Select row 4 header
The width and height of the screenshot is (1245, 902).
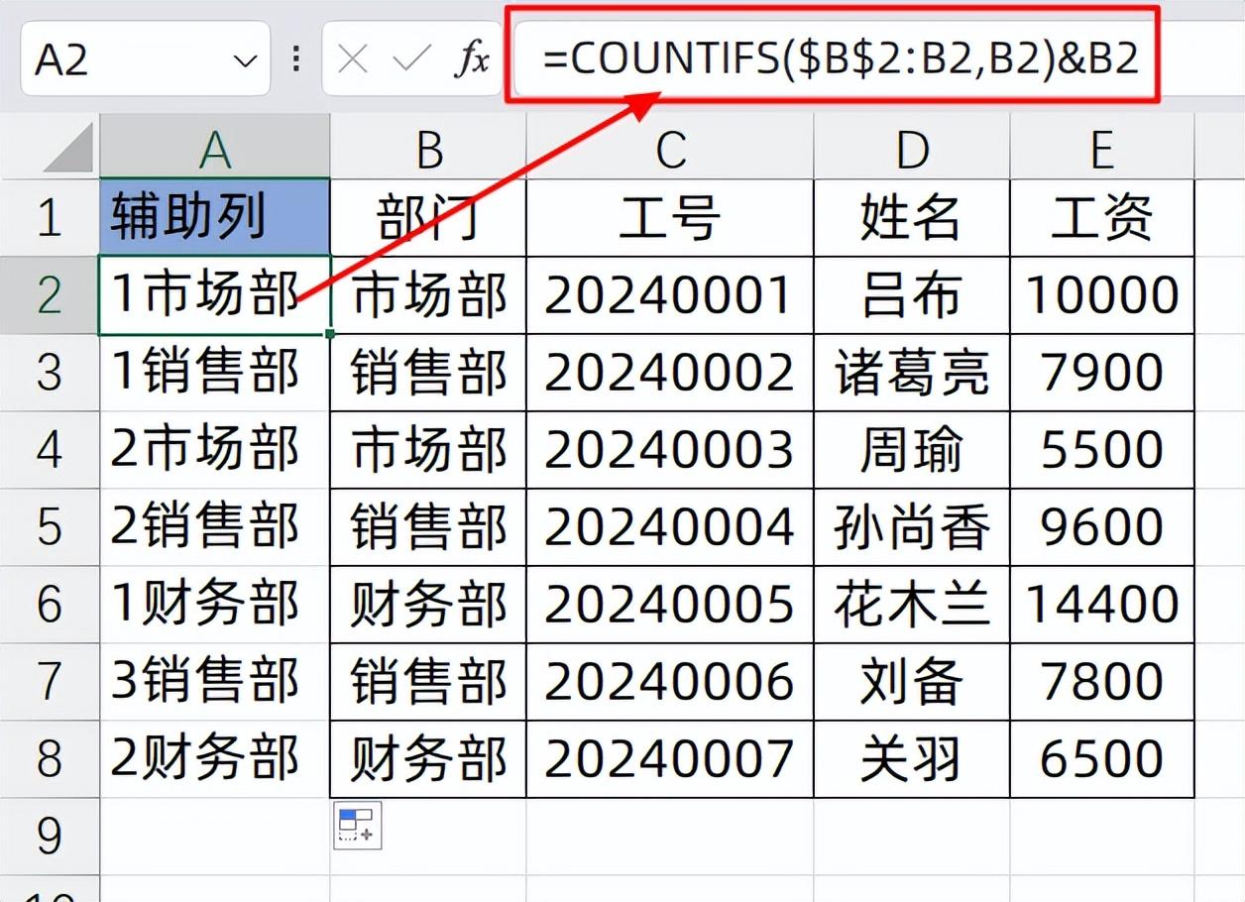coord(50,449)
